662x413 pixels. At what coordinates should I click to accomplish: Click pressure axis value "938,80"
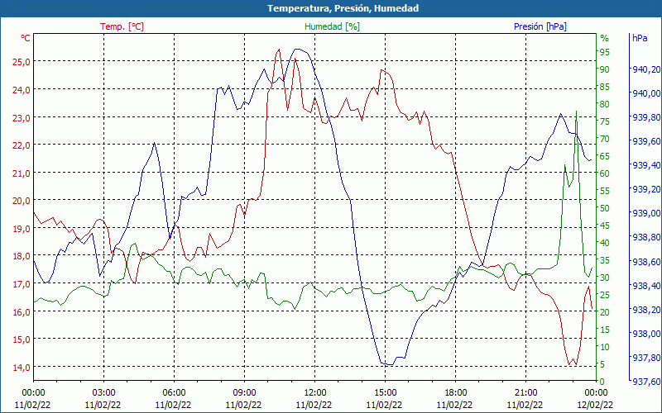[x=645, y=237]
